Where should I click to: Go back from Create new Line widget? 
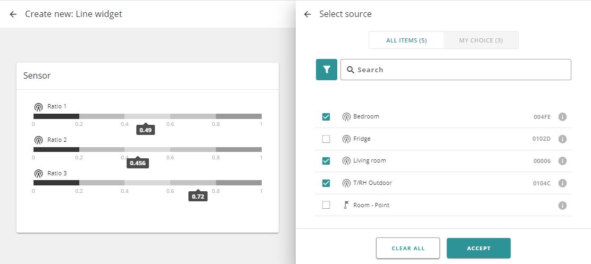(13, 14)
